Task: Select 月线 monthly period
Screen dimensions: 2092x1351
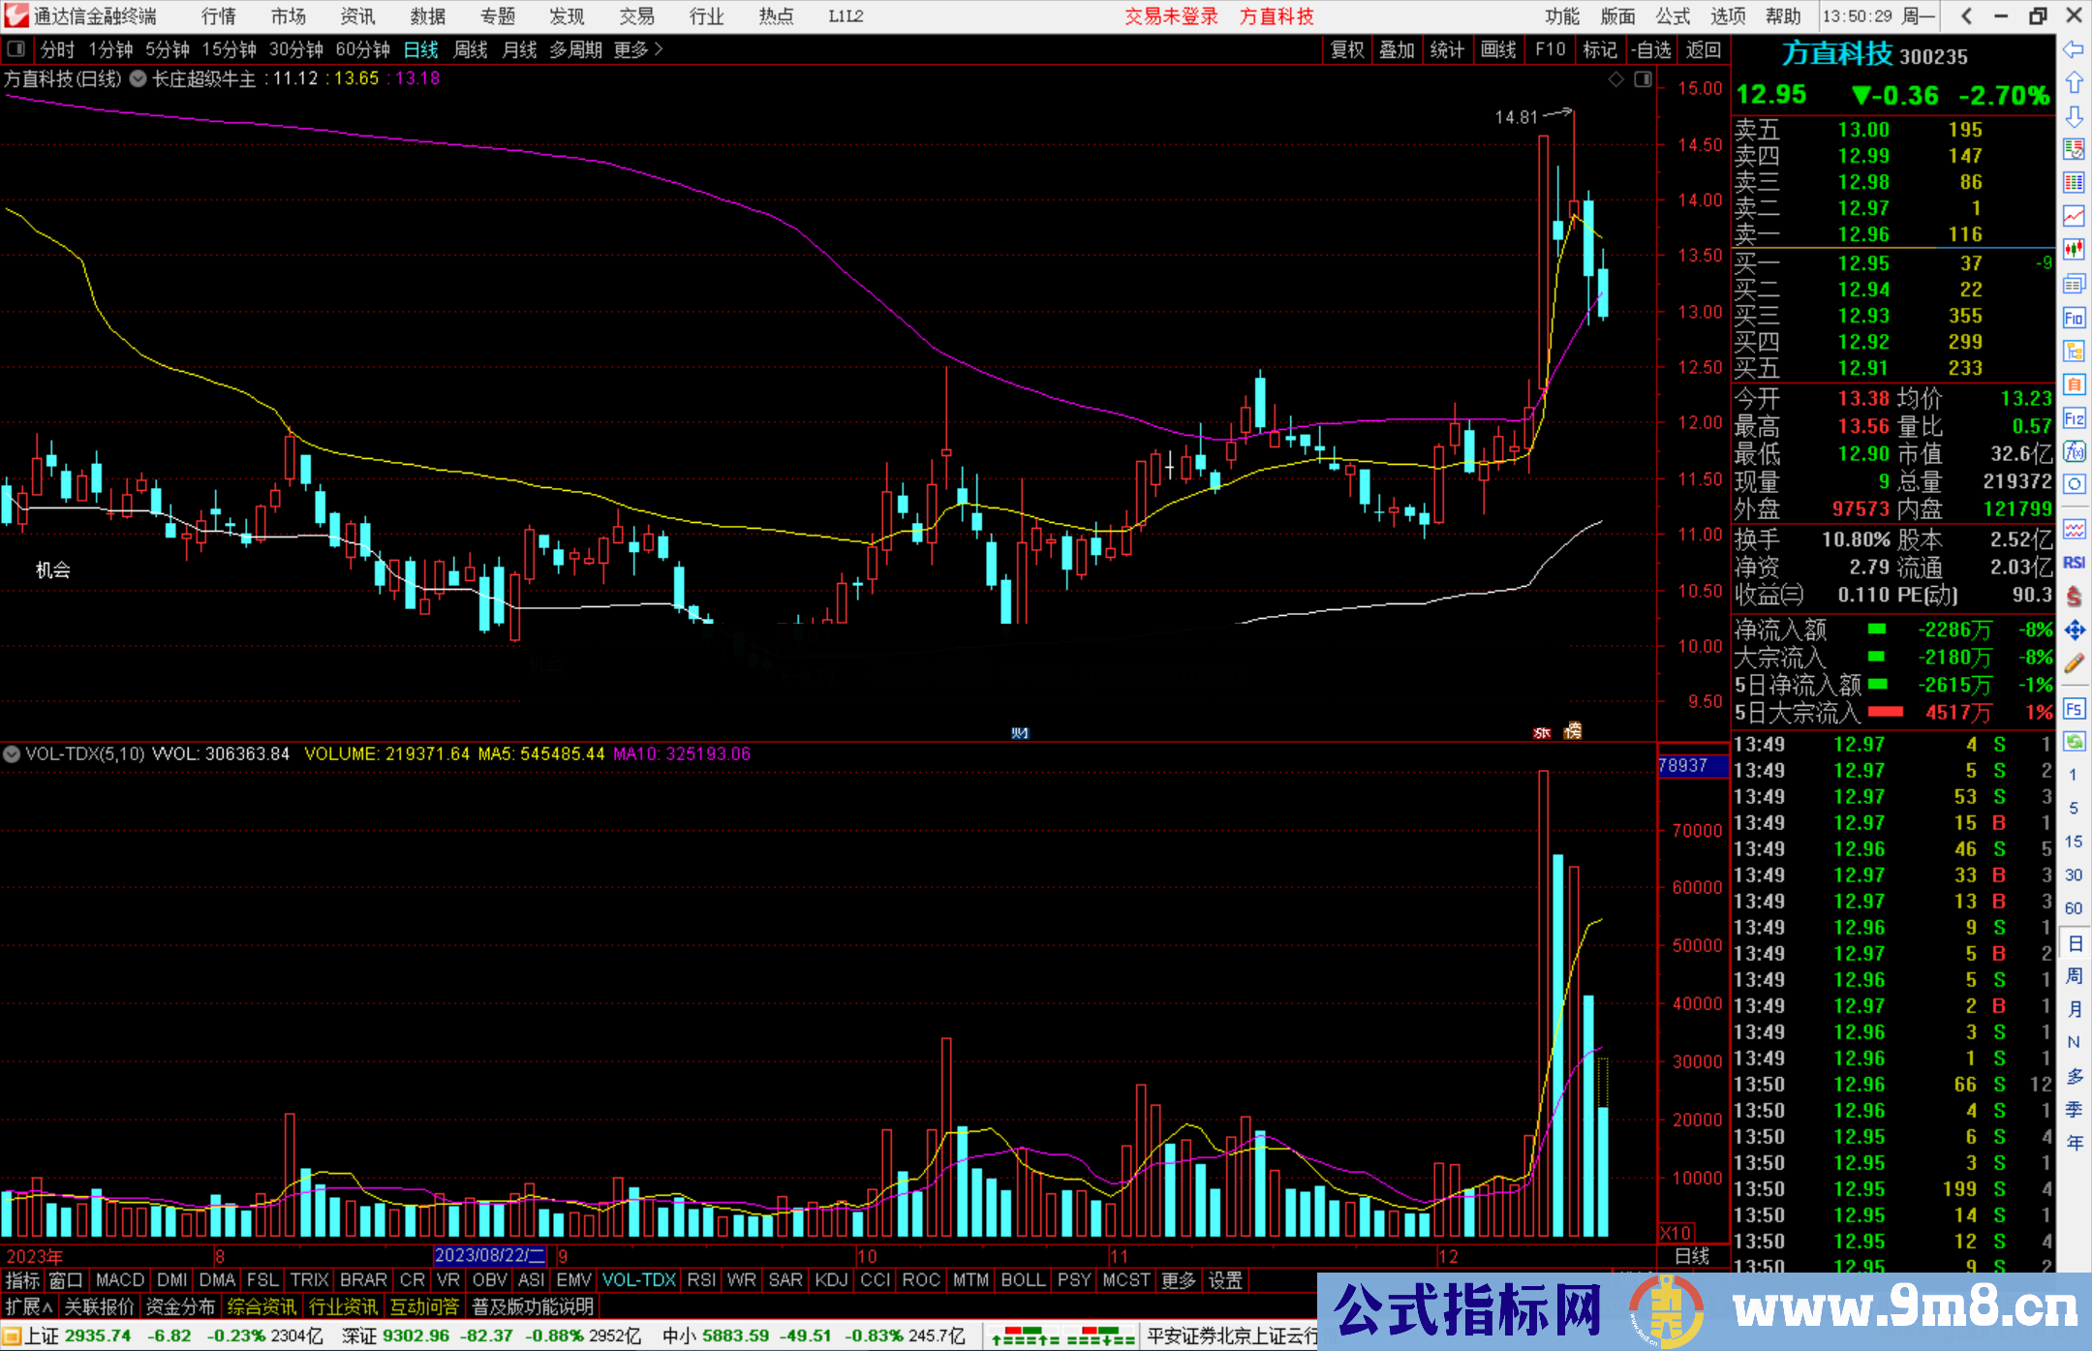Action: (x=519, y=49)
